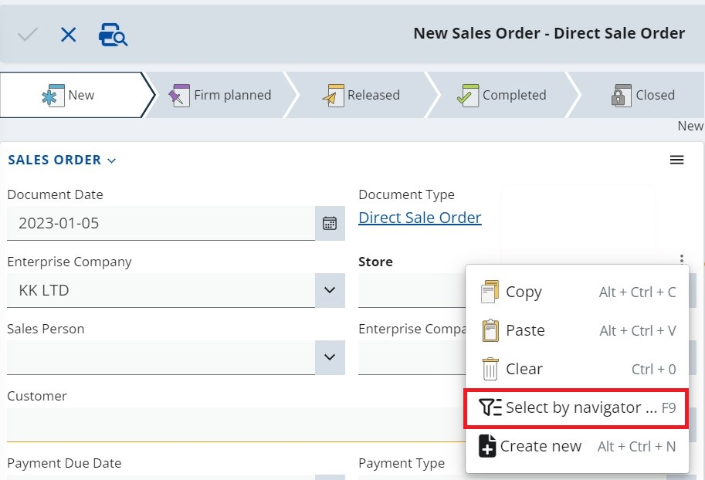Click into the Customer input field
The height and width of the screenshot is (480, 705).
pos(232,424)
